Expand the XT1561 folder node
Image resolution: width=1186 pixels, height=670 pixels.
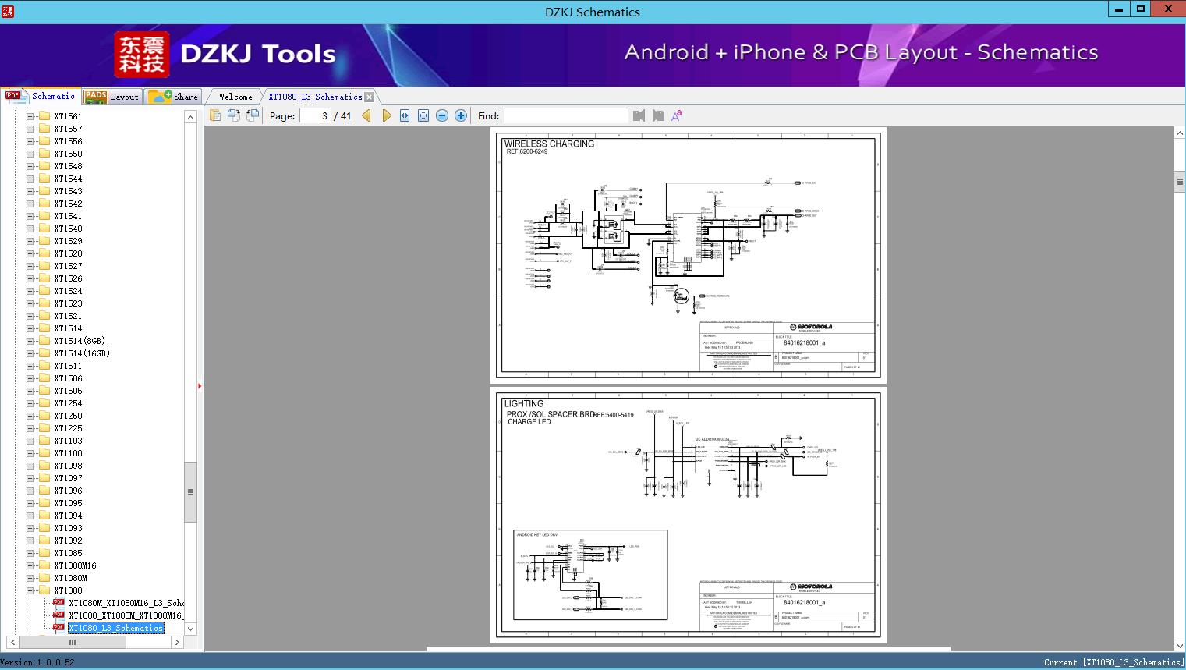[x=30, y=116]
